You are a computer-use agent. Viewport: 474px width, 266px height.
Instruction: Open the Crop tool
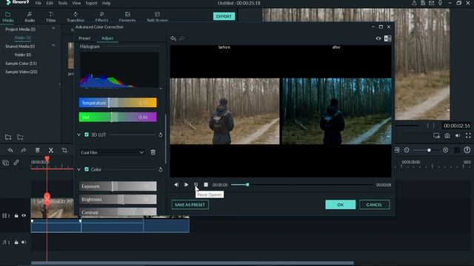point(64,150)
